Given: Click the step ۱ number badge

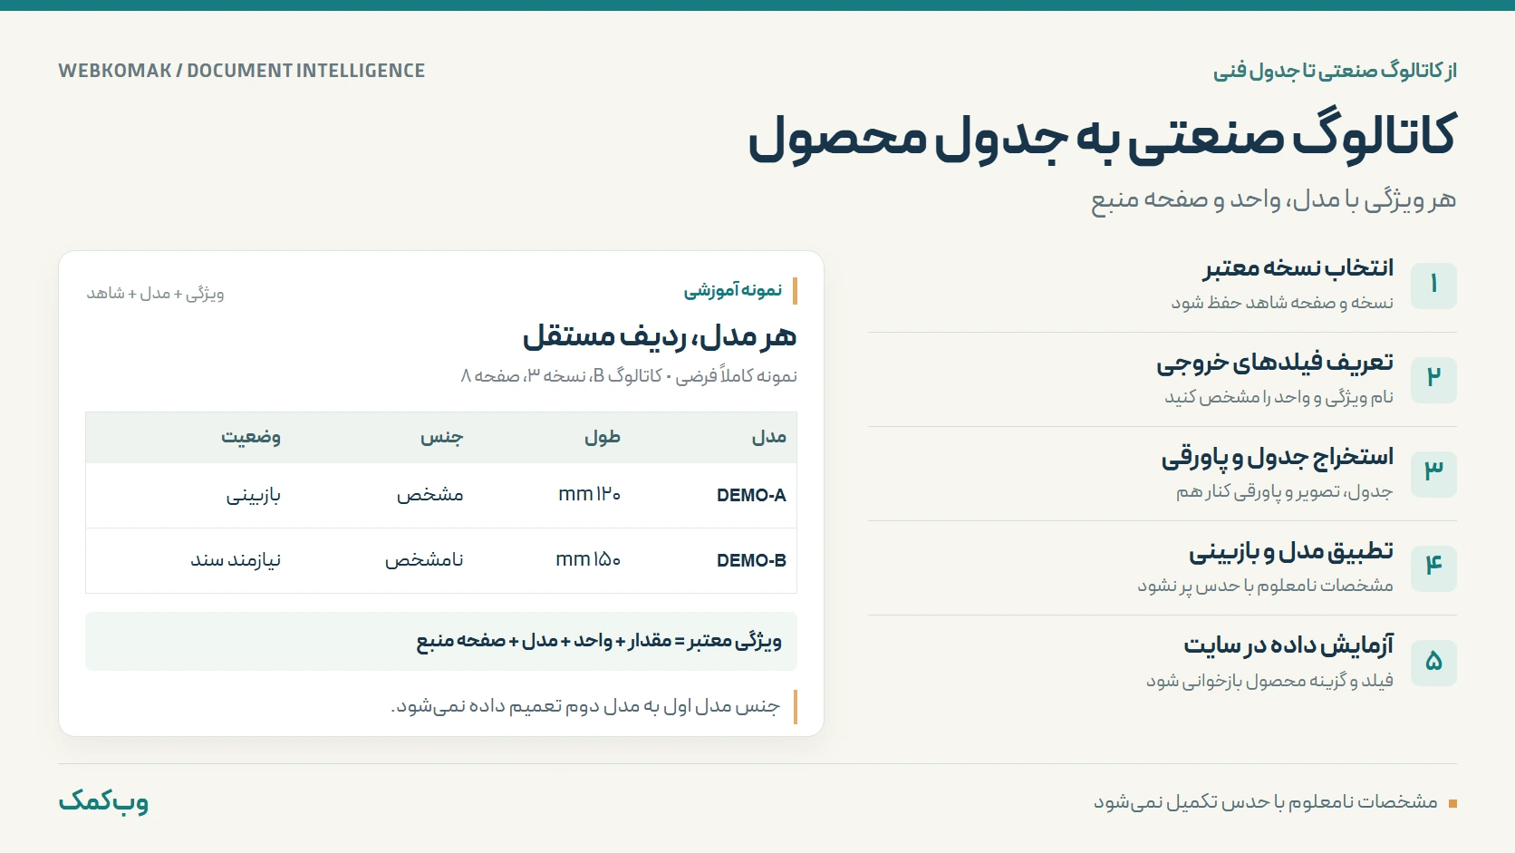Looking at the screenshot, I should pyautogui.click(x=1433, y=286).
